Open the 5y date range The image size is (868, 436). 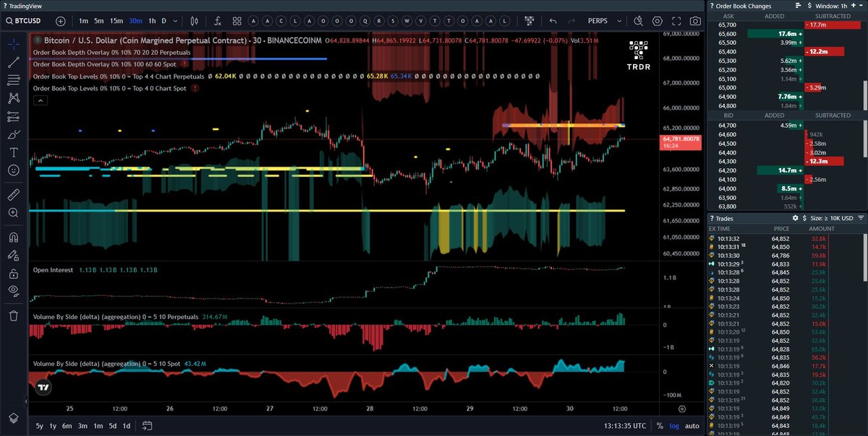(x=40, y=426)
